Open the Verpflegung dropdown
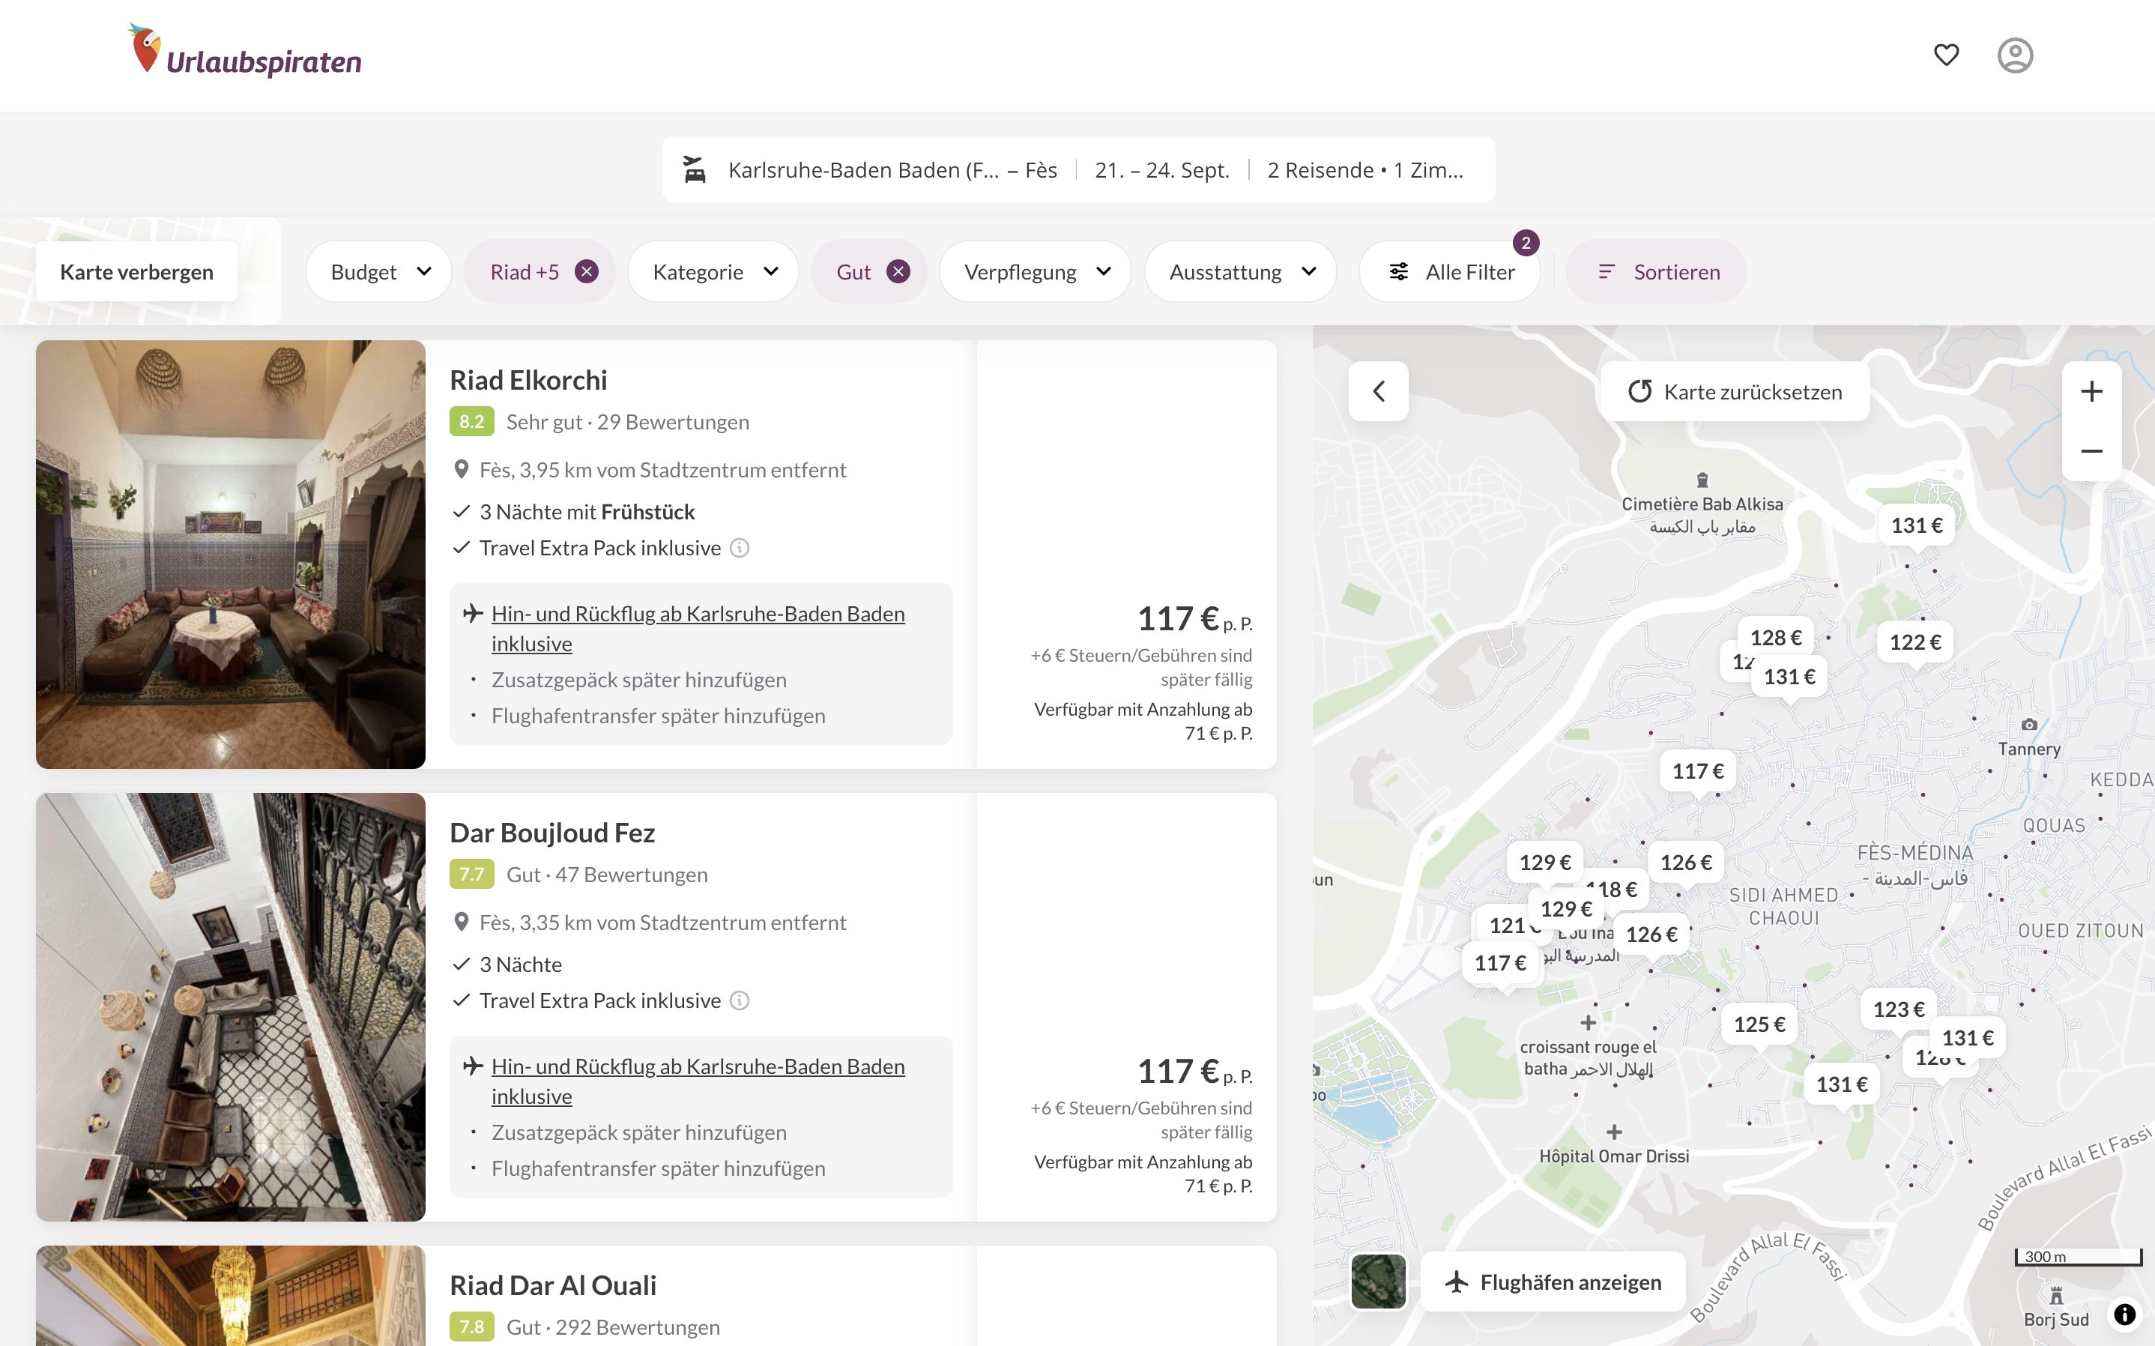 pyautogui.click(x=1036, y=271)
